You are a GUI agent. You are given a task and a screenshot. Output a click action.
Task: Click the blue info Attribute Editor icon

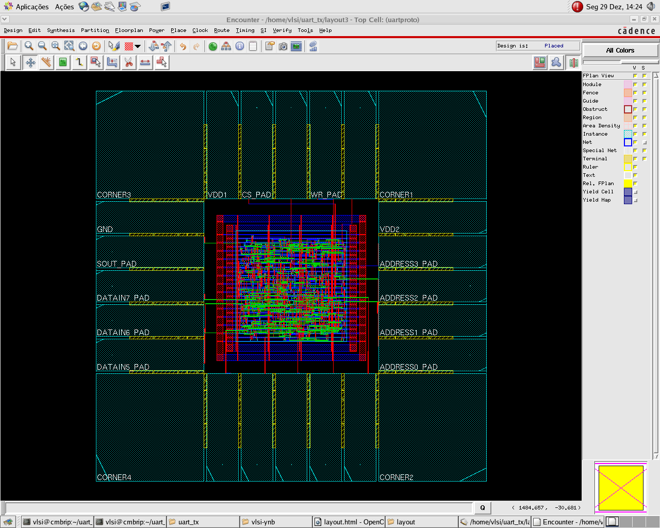click(x=240, y=46)
